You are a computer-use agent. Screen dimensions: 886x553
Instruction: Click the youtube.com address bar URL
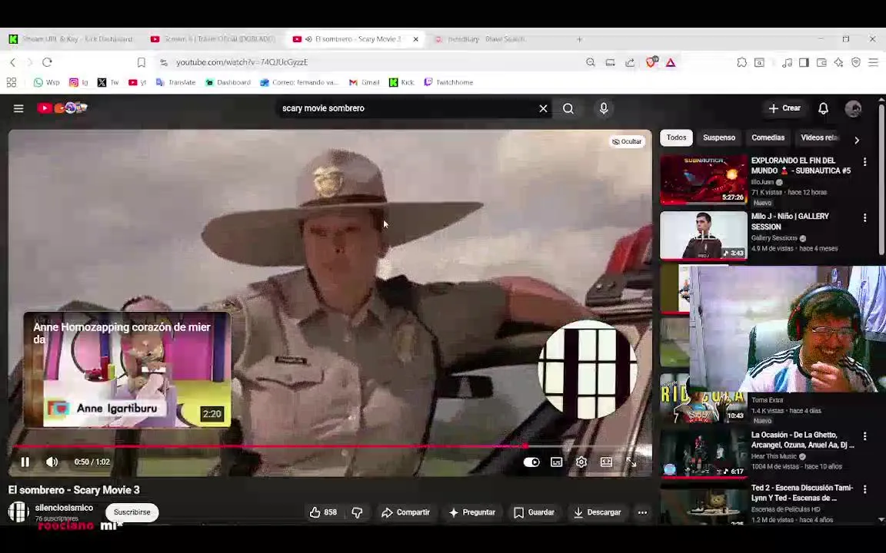pyautogui.click(x=241, y=62)
